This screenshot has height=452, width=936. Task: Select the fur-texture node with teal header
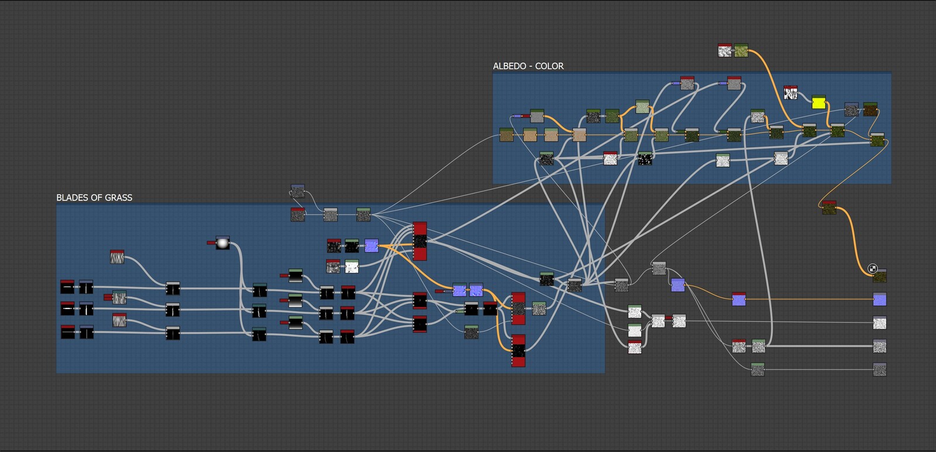[119, 297]
